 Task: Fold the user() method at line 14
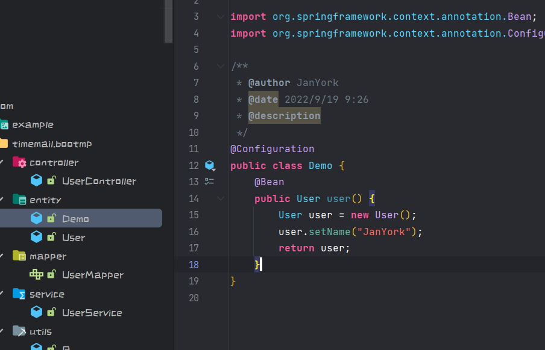point(221,198)
